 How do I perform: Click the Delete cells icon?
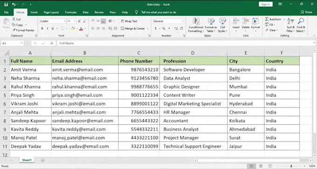pyautogui.click(x=246, y=21)
